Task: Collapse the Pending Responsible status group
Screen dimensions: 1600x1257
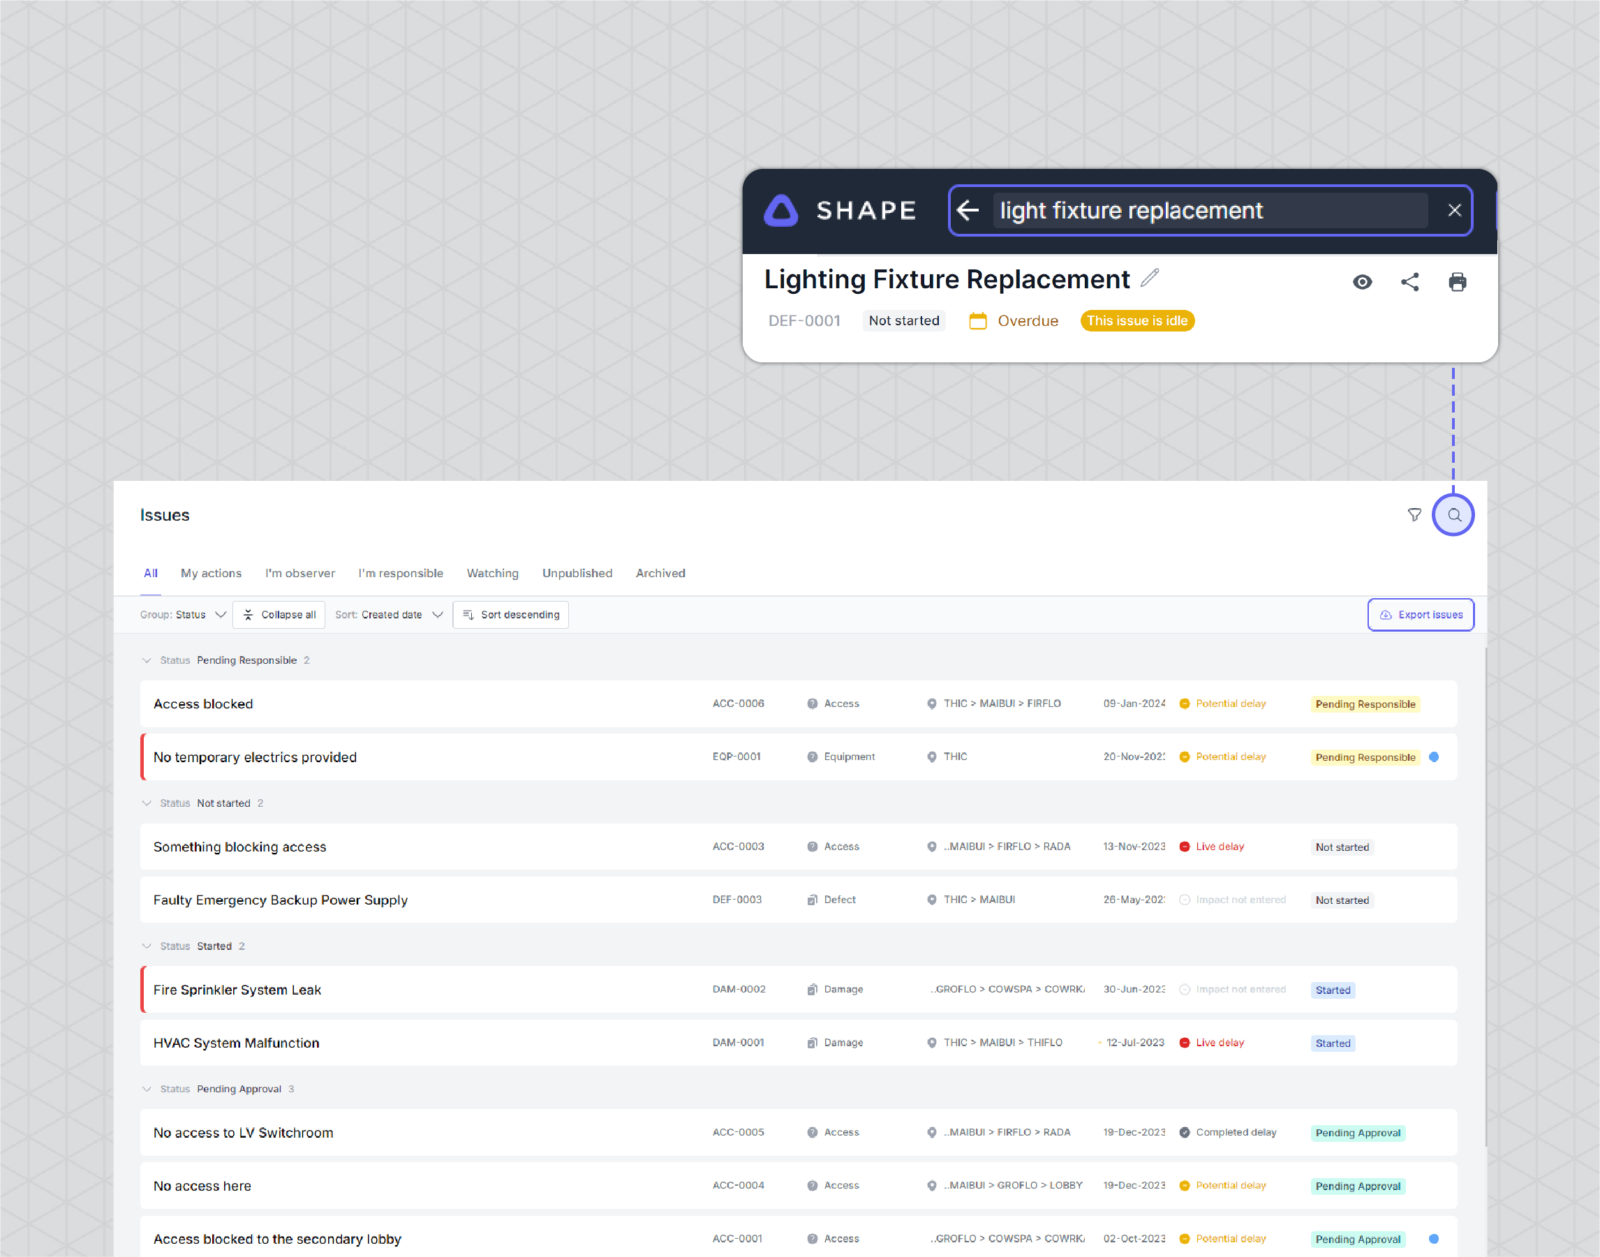Action: (x=147, y=660)
